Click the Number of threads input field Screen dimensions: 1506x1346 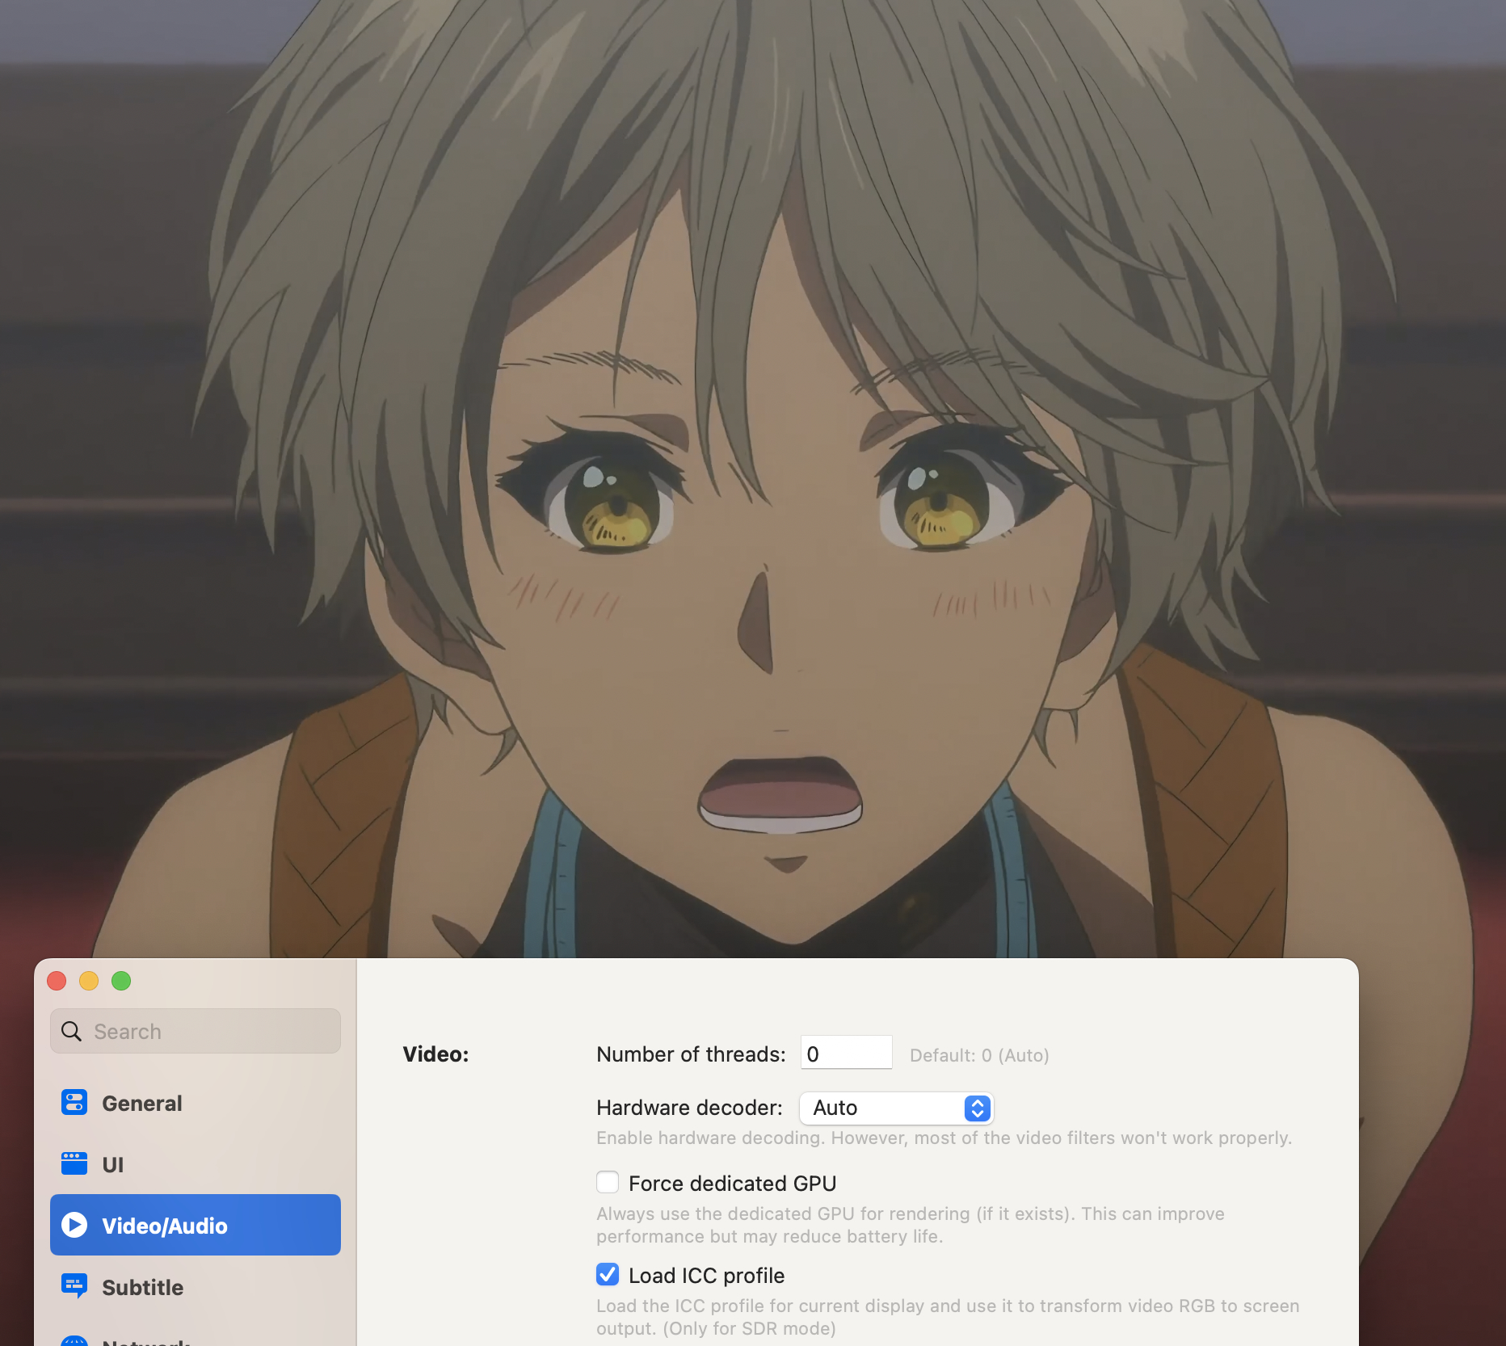point(846,1054)
